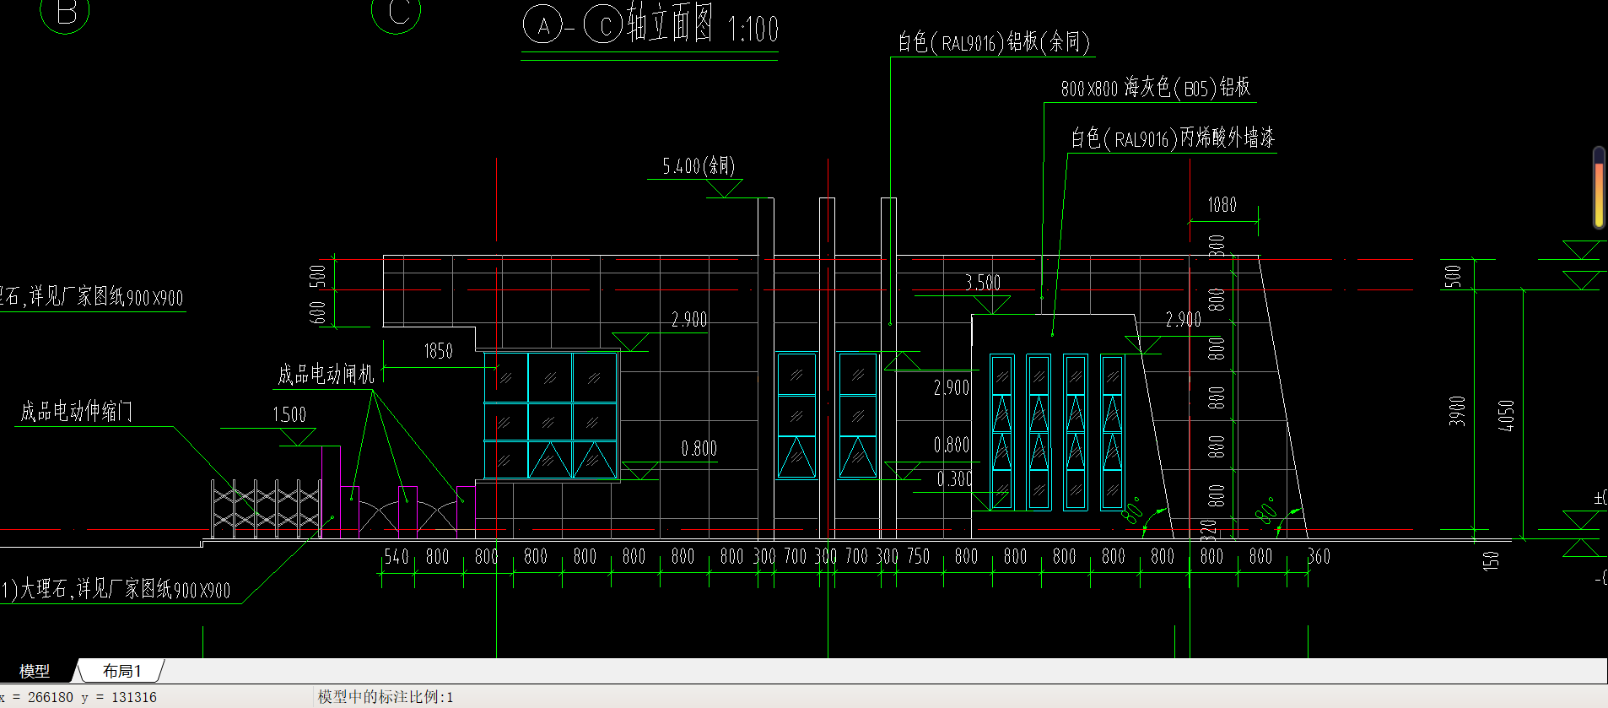Select the 3900 vertical dimension text
This screenshot has width=1608, height=708.
pyautogui.click(x=1457, y=410)
